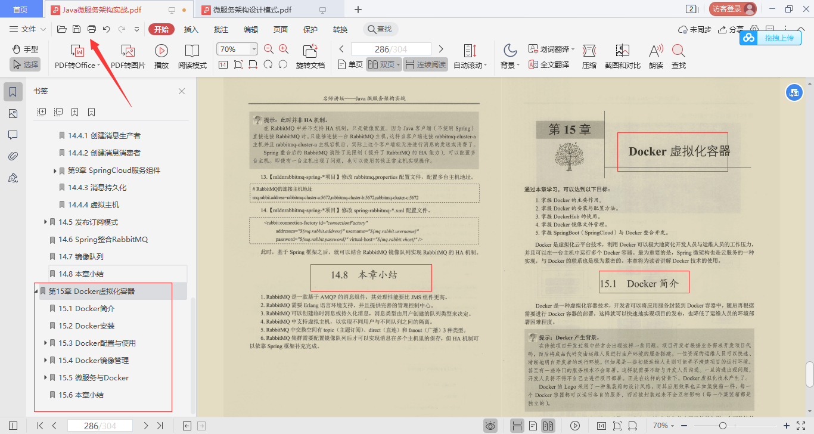Click the status bar page number field
Image resolution: width=814 pixels, height=434 pixels.
pos(100,426)
